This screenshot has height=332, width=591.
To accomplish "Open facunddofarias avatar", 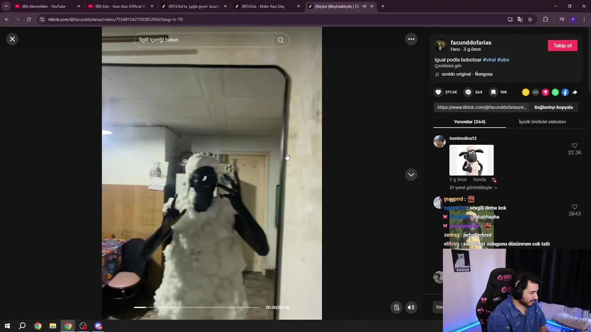I will (x=440, y=46).
